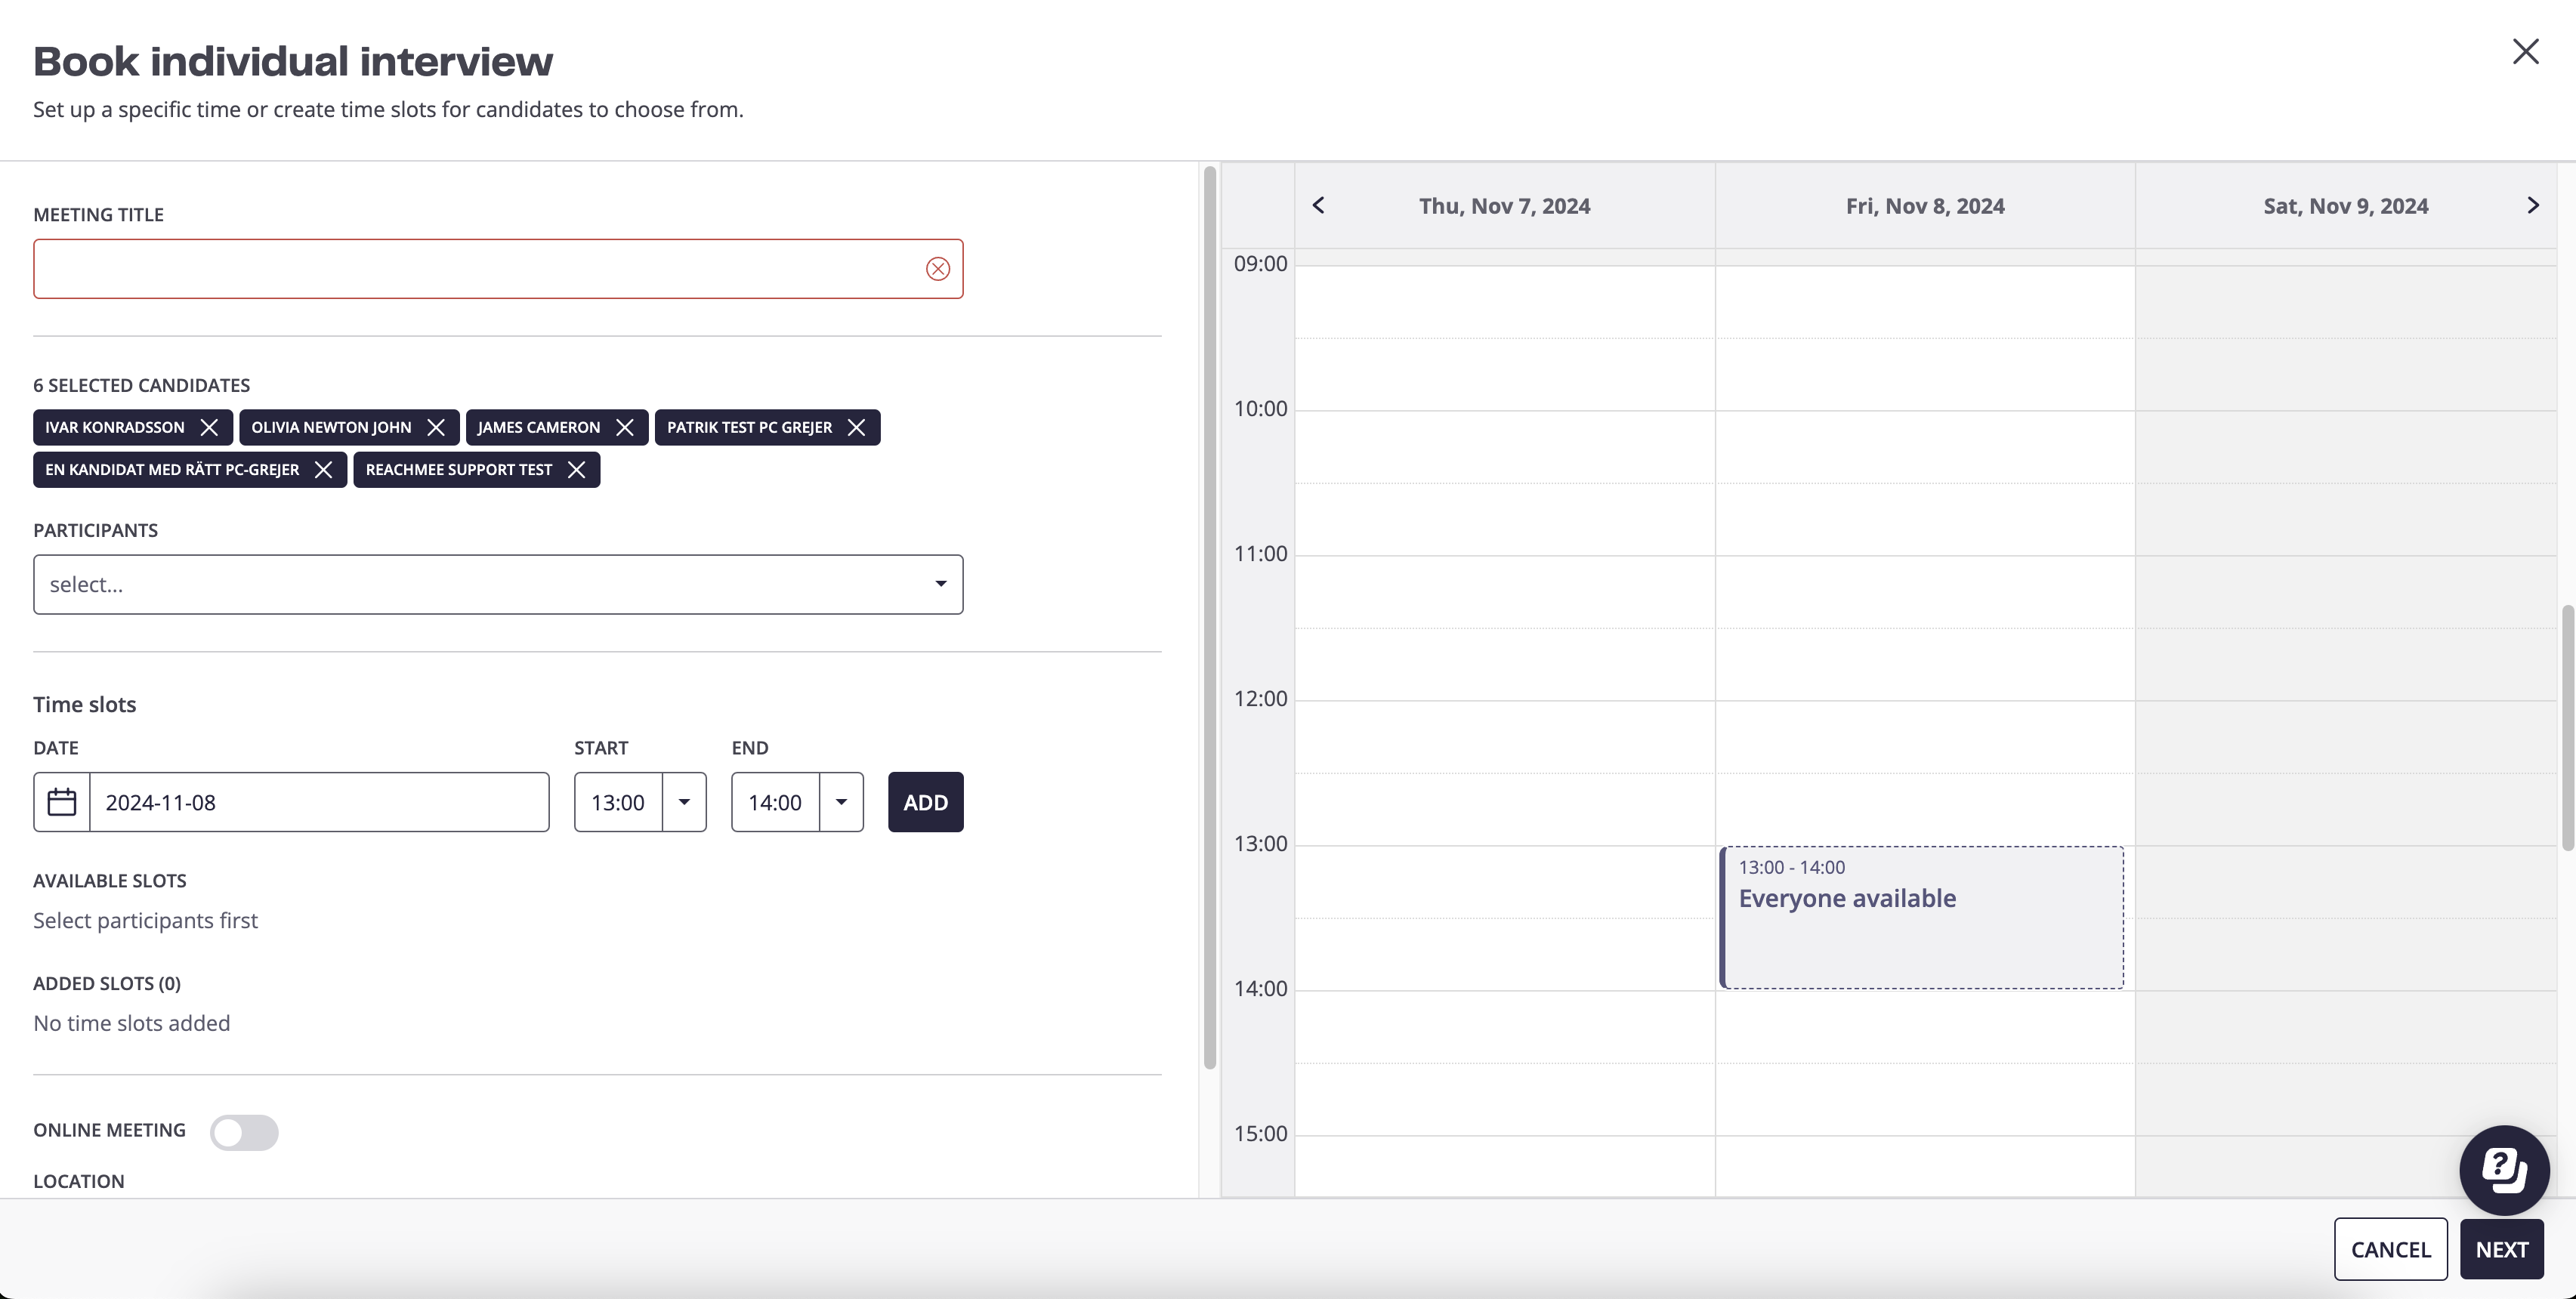Image resolution: width=2576 pixels, height=1299 pixels.
Task: Click the Next button
Action: [x=2501, y=1249]
